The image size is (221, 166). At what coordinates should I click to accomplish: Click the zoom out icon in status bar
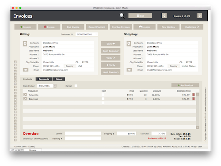click(16, 150)
